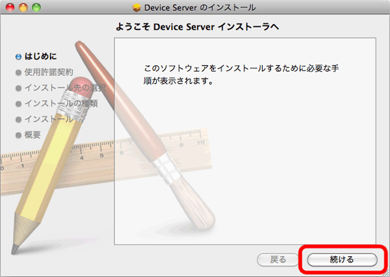Screen dimensions: 390x277
Task: Select the 使用許諾契約 step
Action: [49, 72]
